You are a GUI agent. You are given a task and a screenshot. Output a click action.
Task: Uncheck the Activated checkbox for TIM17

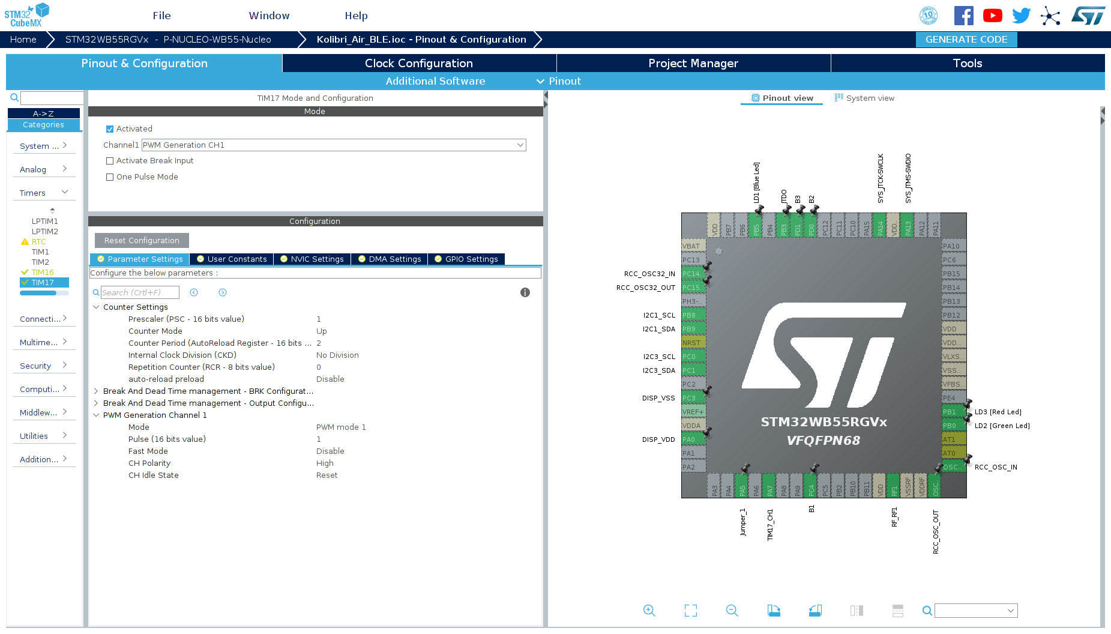[110, 128]
